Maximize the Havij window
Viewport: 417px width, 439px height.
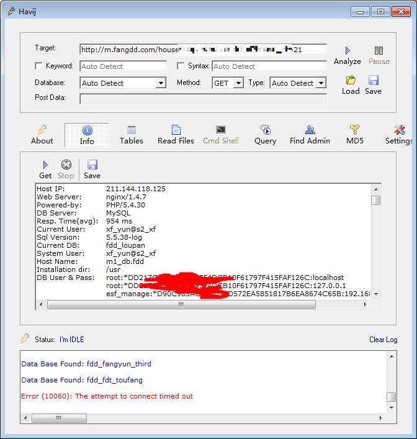(x=380, y=12)
